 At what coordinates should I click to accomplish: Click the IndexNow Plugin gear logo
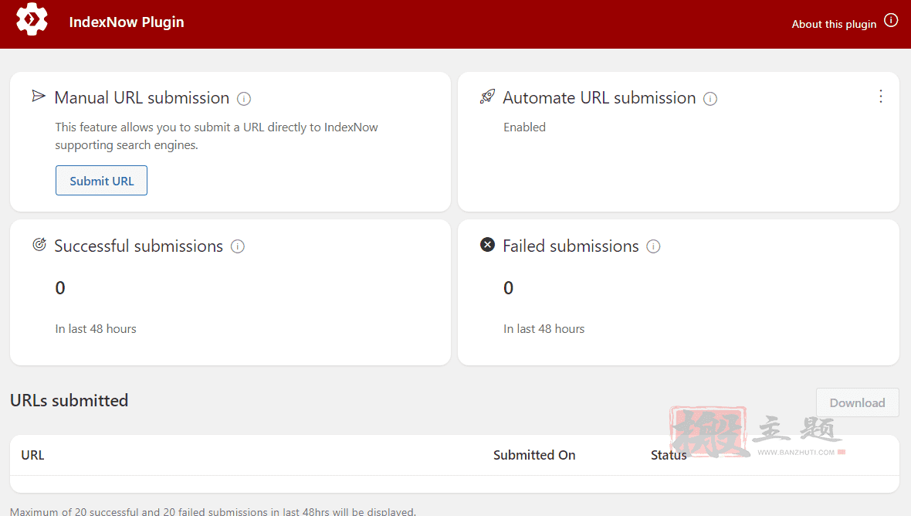(x=32, y=19)
